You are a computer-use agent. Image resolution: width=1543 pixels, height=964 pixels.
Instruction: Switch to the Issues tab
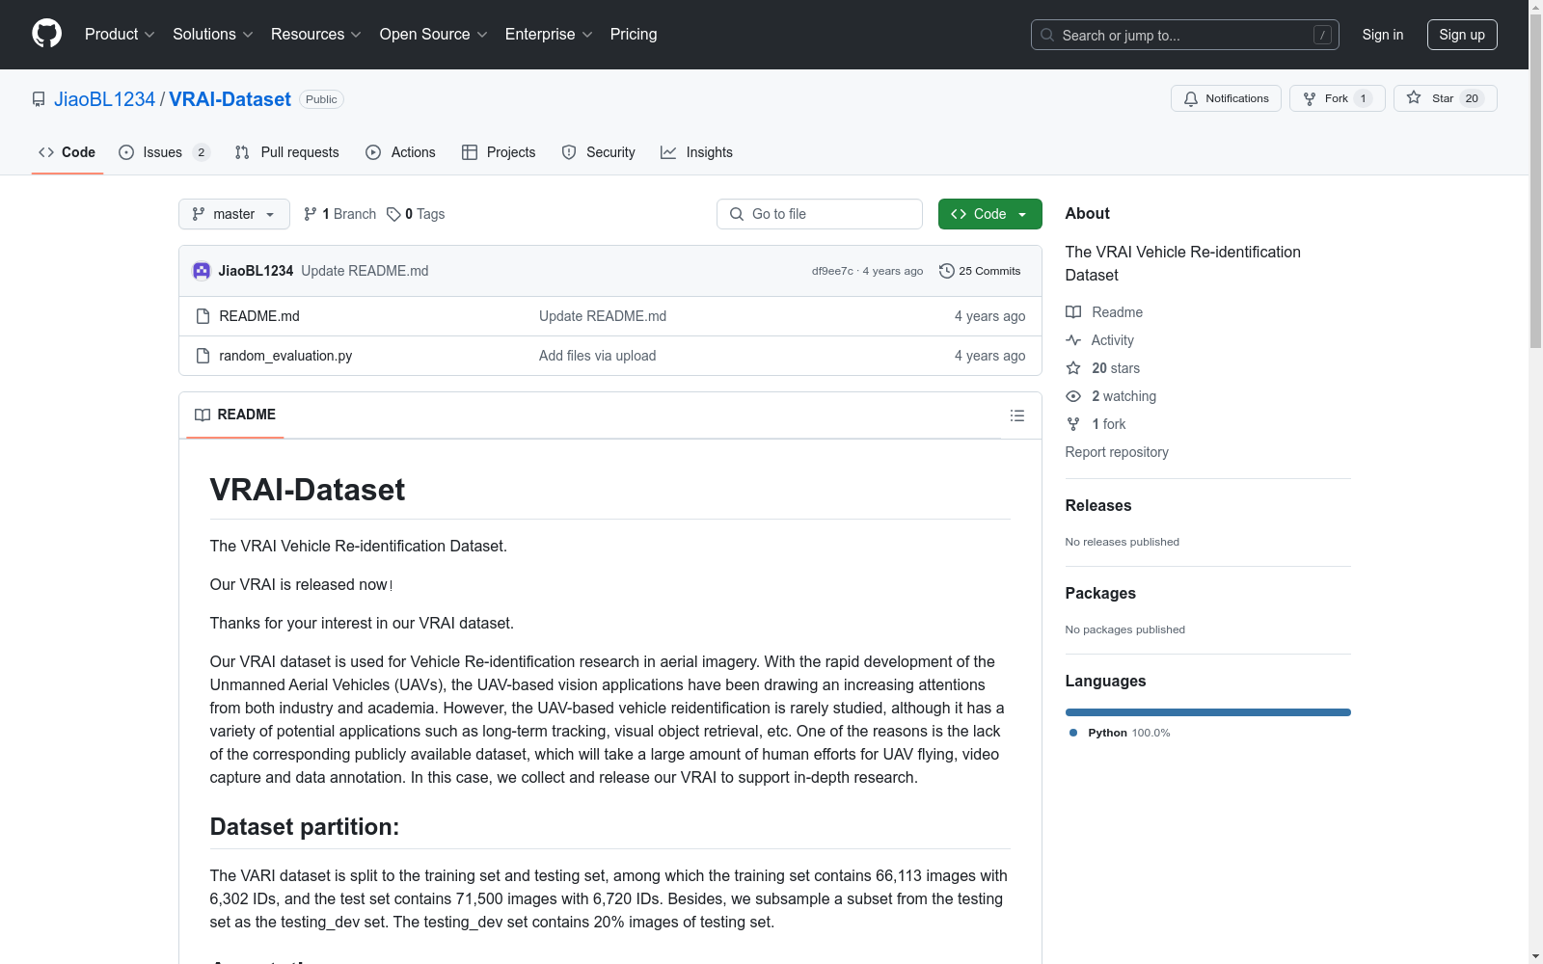pos(162,152)
